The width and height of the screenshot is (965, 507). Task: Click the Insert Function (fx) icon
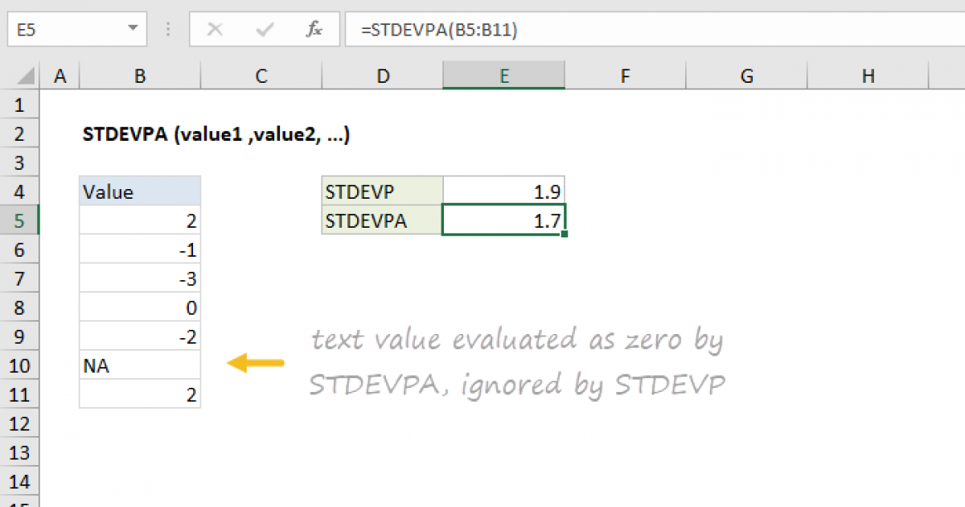pyautogui.click(x=314, y=29)
